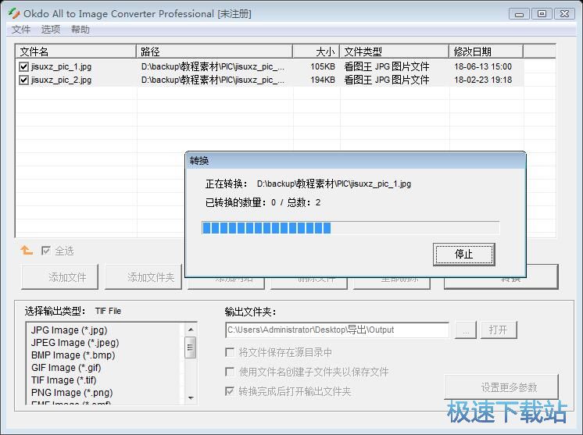The height and width of the screenshot is (435, 583).
Task: Click file path for jisuxz_pic_2.jpg row
Action: pos(213,80)
